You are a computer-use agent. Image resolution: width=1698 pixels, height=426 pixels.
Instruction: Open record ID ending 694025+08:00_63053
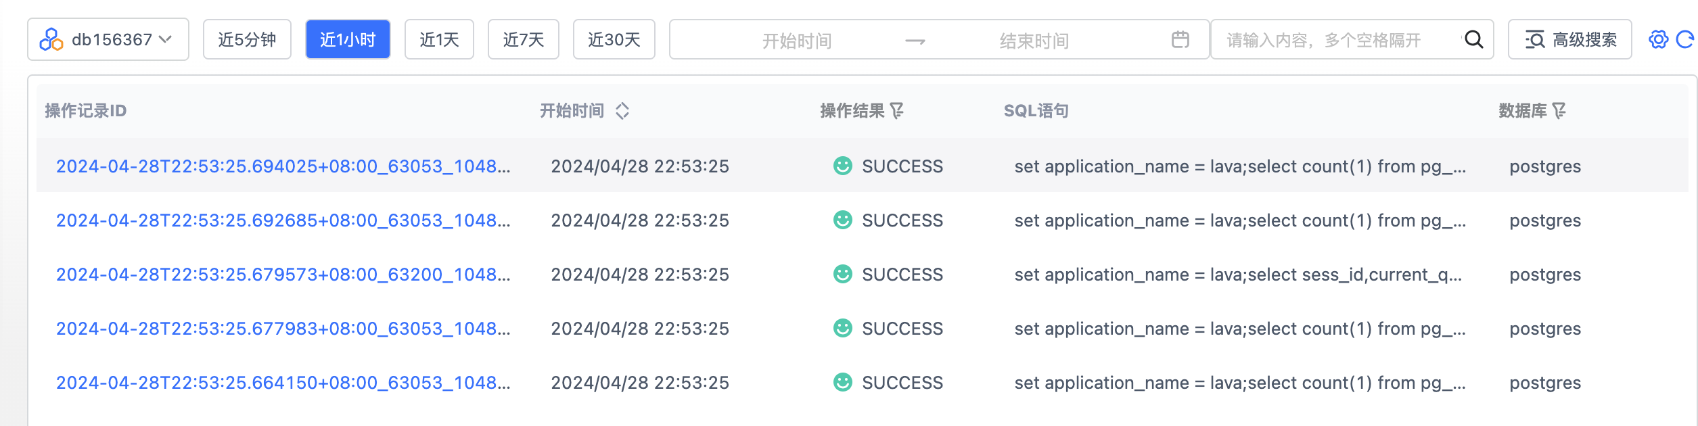tap(283, 166)
